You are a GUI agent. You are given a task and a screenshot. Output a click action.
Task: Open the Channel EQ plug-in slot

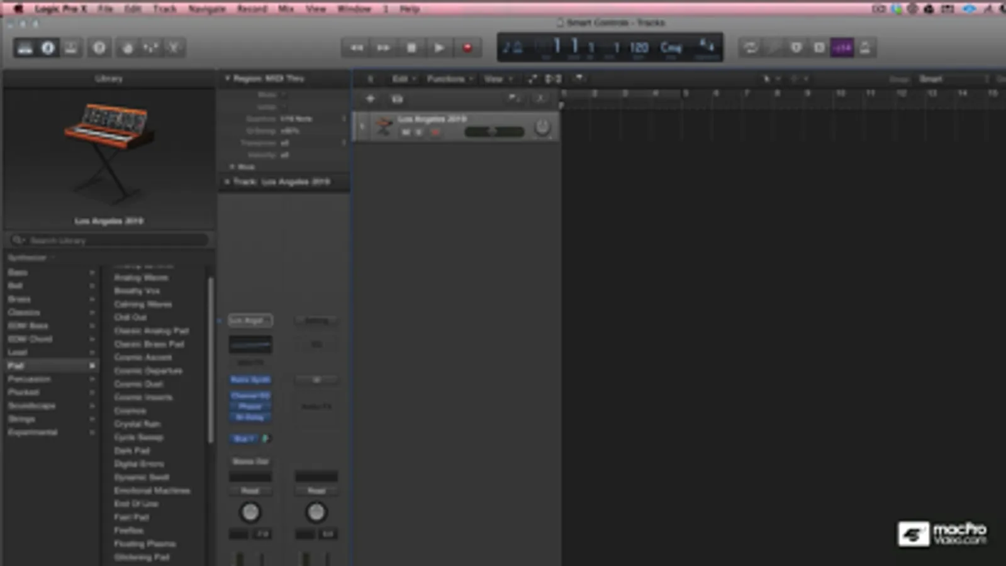[x=250, y=396]
